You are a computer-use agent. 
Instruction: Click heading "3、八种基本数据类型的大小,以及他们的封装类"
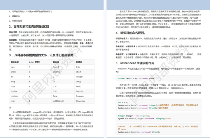pos(41,55)
